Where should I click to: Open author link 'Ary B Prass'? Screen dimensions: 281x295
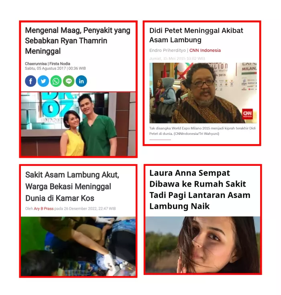coord(43,208)
